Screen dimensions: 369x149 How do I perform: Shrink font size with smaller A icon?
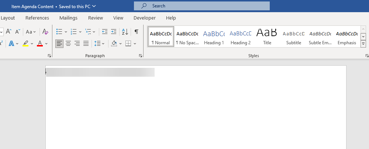click(x=18, y=32)
